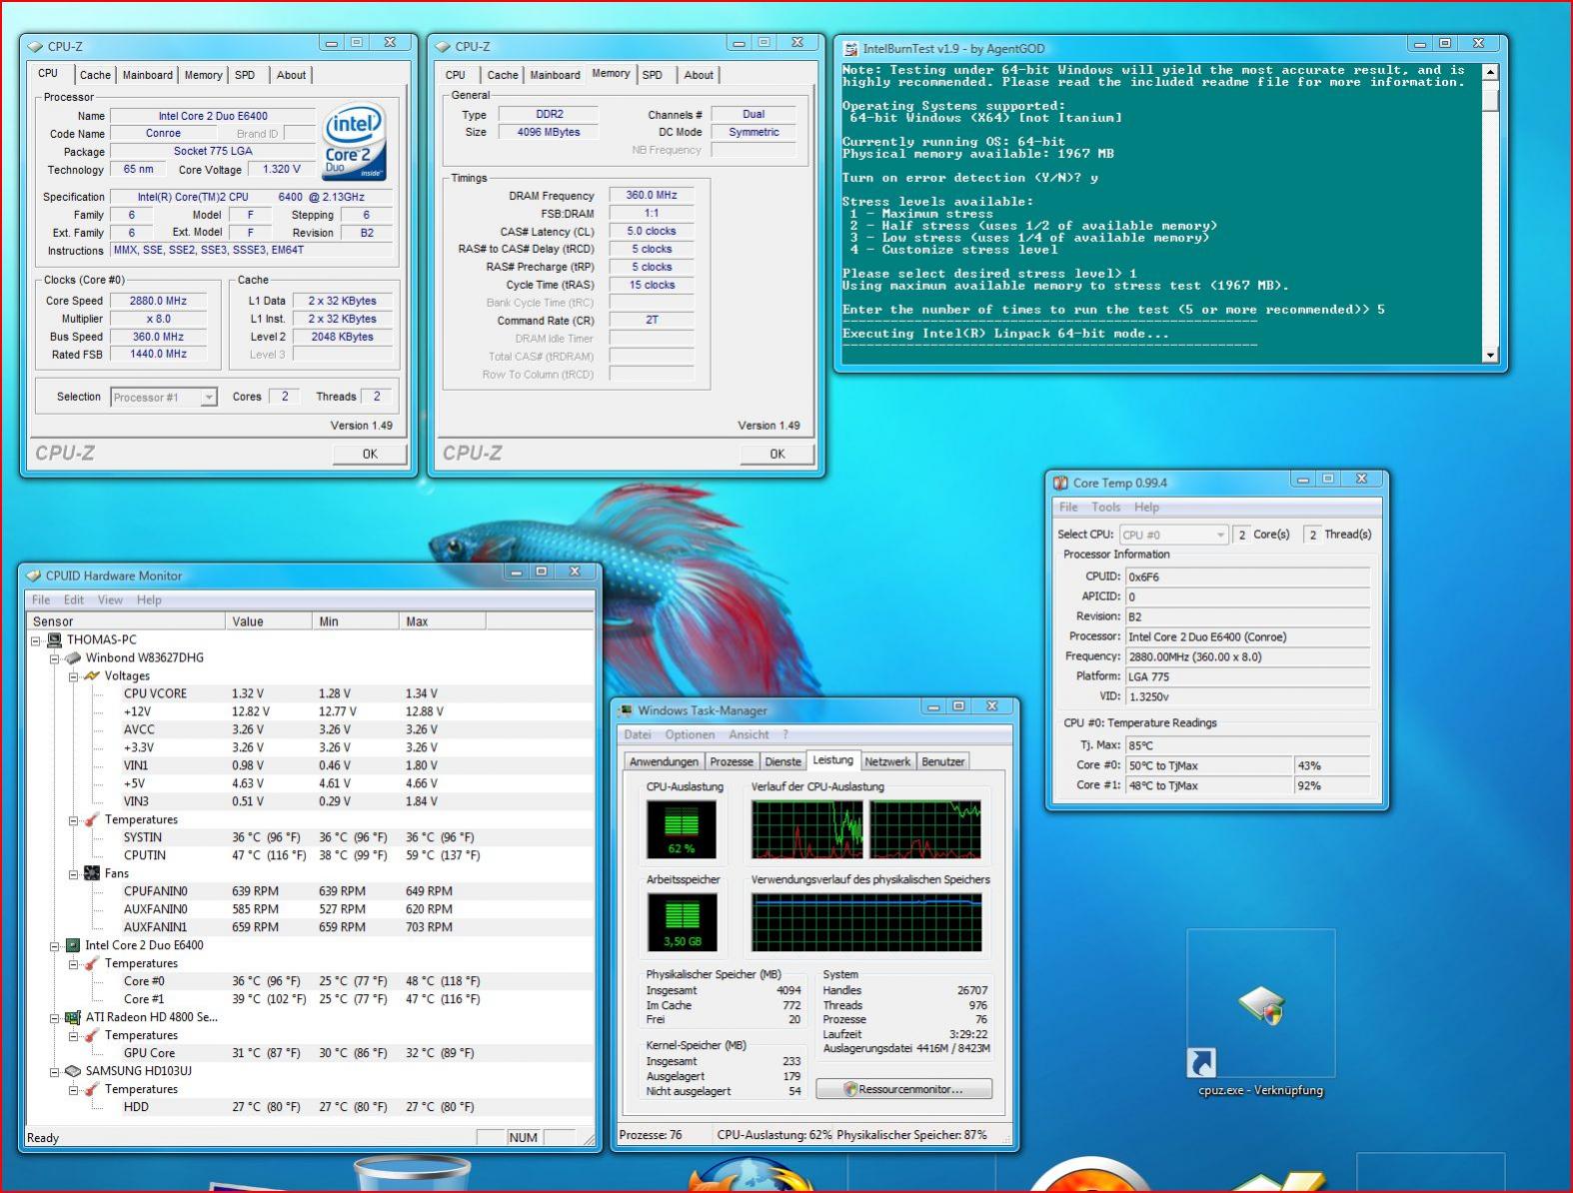Image resolution: width=1573 pixels, height=1193 pixels.
Task: Select the CPU VCORE row in Hardware Monitor
Action: (310, 693)
